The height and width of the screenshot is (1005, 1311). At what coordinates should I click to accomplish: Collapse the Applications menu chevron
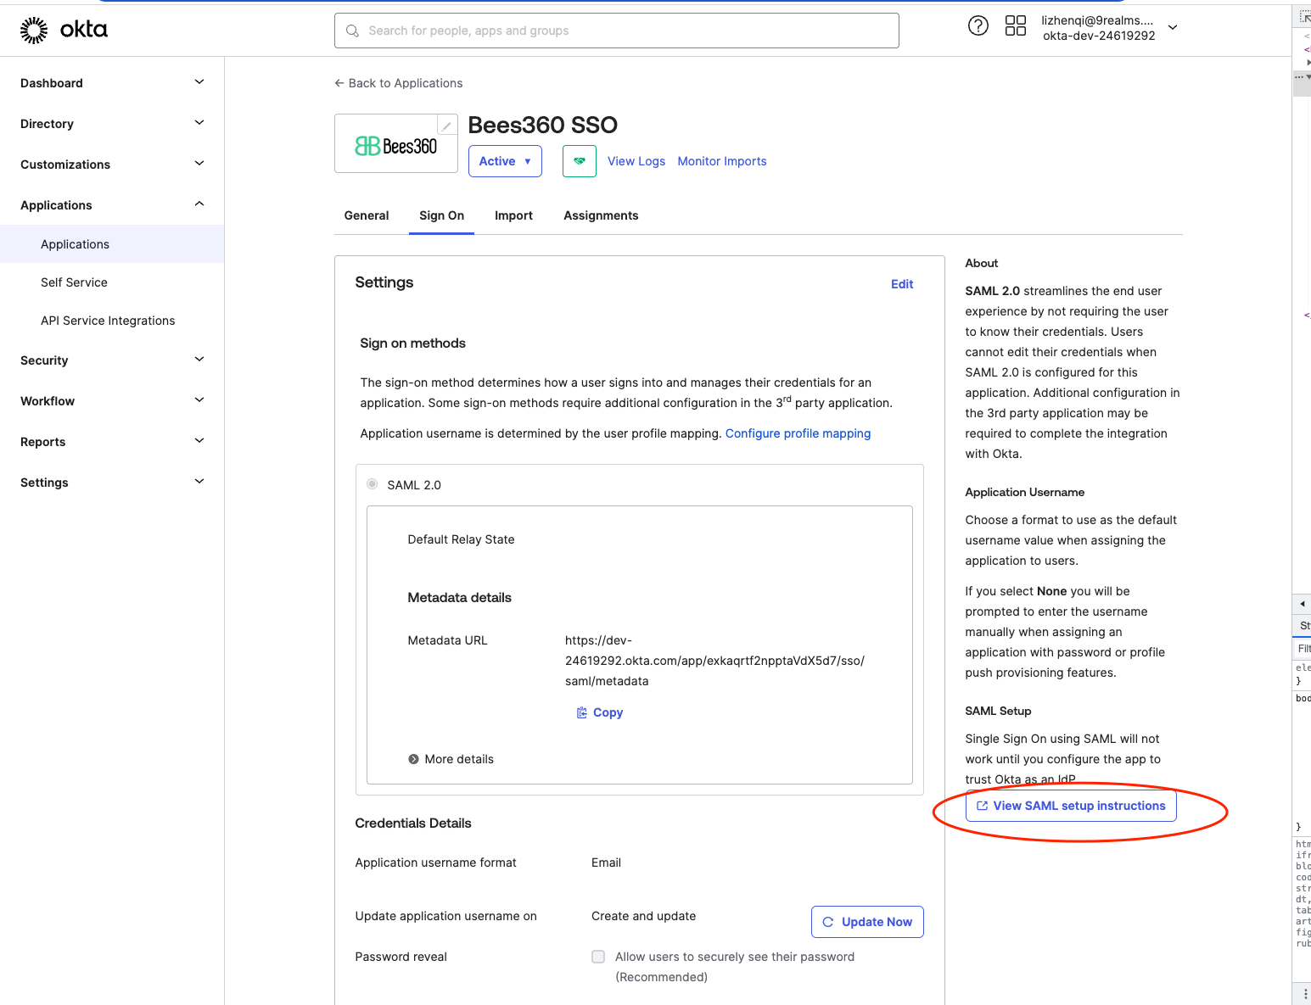click(x=199, y=204)
